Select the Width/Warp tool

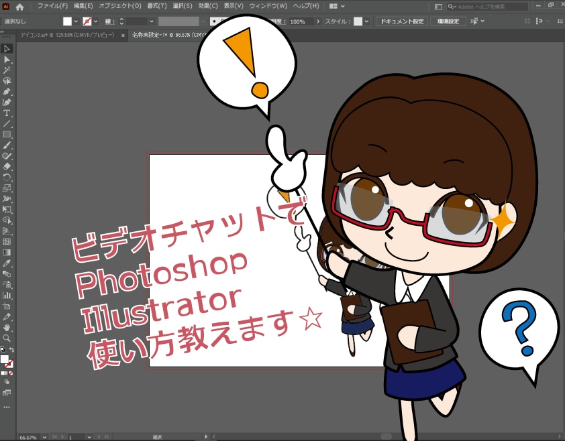7,199
